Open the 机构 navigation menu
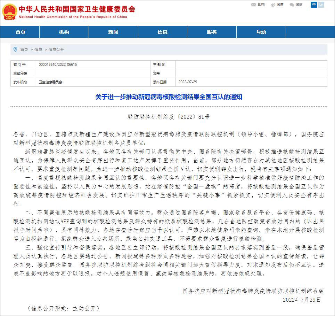Screen dimensions: 335x316 64,32
